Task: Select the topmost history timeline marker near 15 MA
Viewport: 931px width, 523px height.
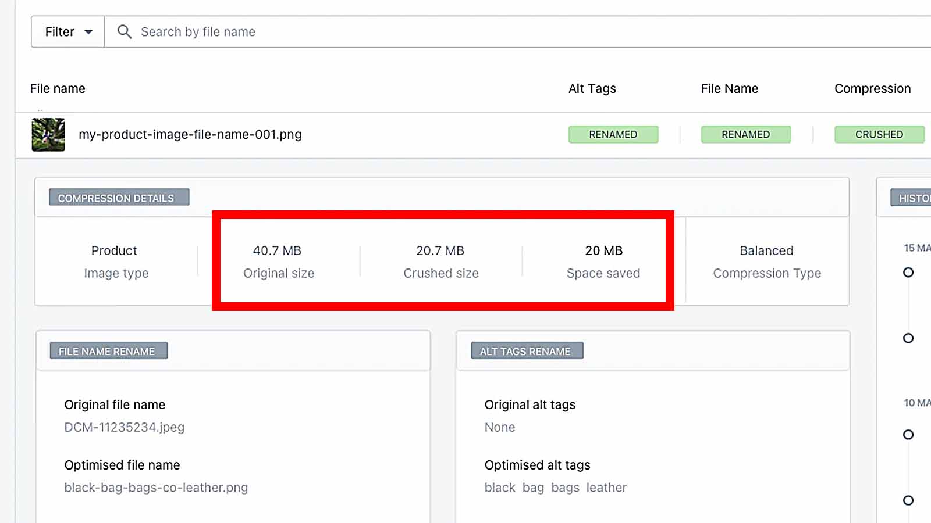Action: pyautogui.click(x=908, y=271)
